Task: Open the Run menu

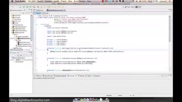Action: pos(75,1)
